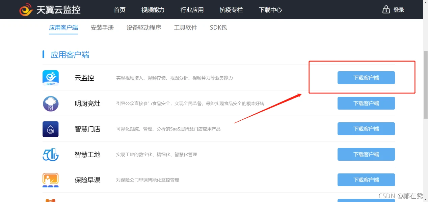Click the 明厨亮灶 app name
Image resolution: width=428 pixels, height=202 pixels.
(87, 104)
